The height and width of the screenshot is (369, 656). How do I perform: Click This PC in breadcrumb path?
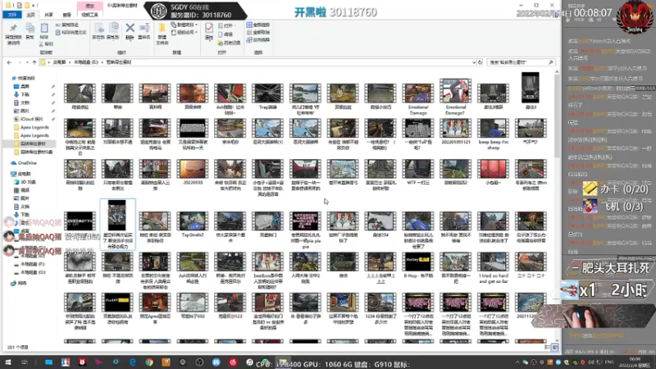[59, 62]
